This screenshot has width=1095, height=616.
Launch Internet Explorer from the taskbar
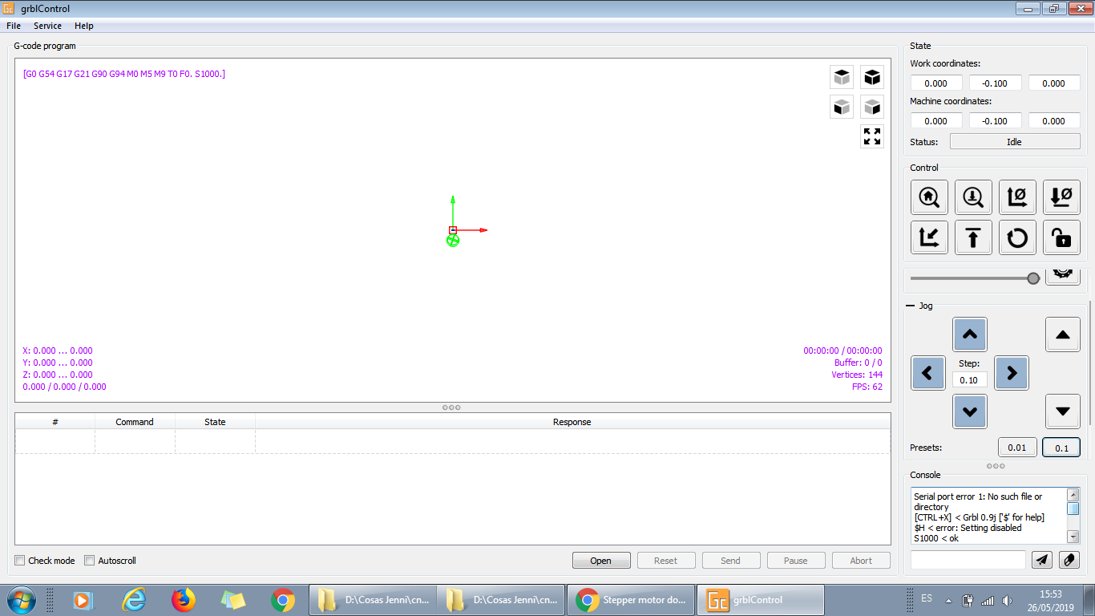[x=134, y=600]
